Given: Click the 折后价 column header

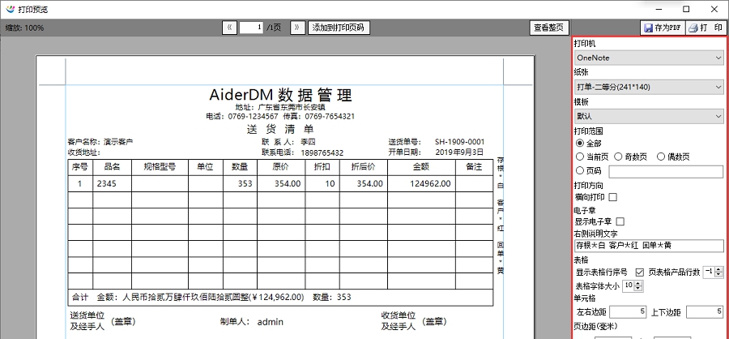Looking at the screenshot, I should coord(363,167).
